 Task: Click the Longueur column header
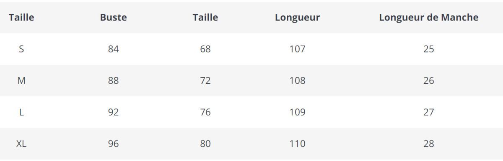pos(297,18)
